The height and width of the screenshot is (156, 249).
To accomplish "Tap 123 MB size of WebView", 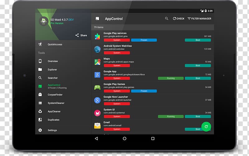I will [x=208, y=49].
